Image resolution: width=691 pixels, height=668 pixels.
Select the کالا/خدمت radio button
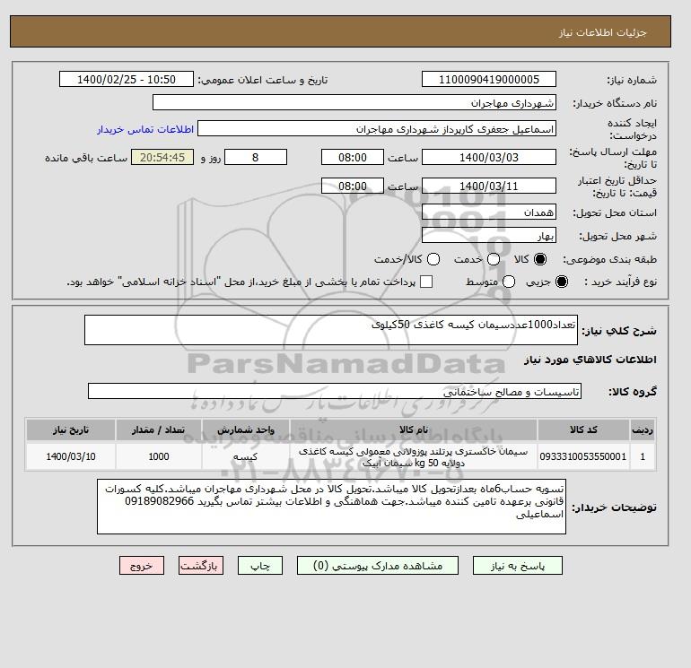[433, 259]
